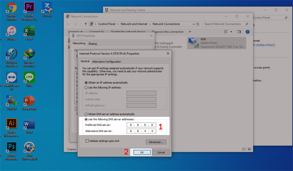Click the change view icon in Network Connections
293x171 pixels.
pyautogui.click(x=226, y=32)
